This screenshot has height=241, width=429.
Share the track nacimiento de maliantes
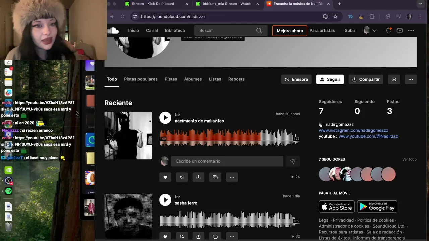pos(198,177)
